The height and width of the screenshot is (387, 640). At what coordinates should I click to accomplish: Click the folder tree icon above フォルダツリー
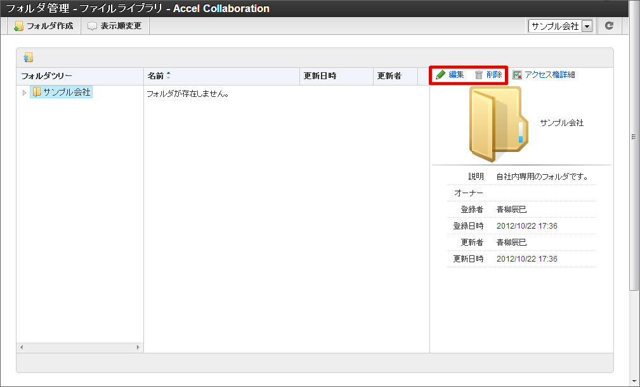(28, 58)
